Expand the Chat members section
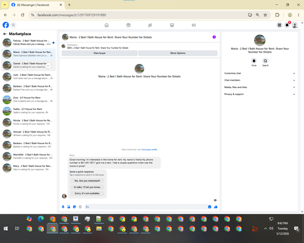 click(260, 80)
